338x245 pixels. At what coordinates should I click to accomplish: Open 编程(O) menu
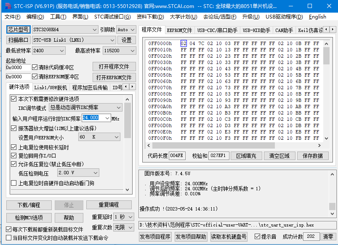(35, 17)
